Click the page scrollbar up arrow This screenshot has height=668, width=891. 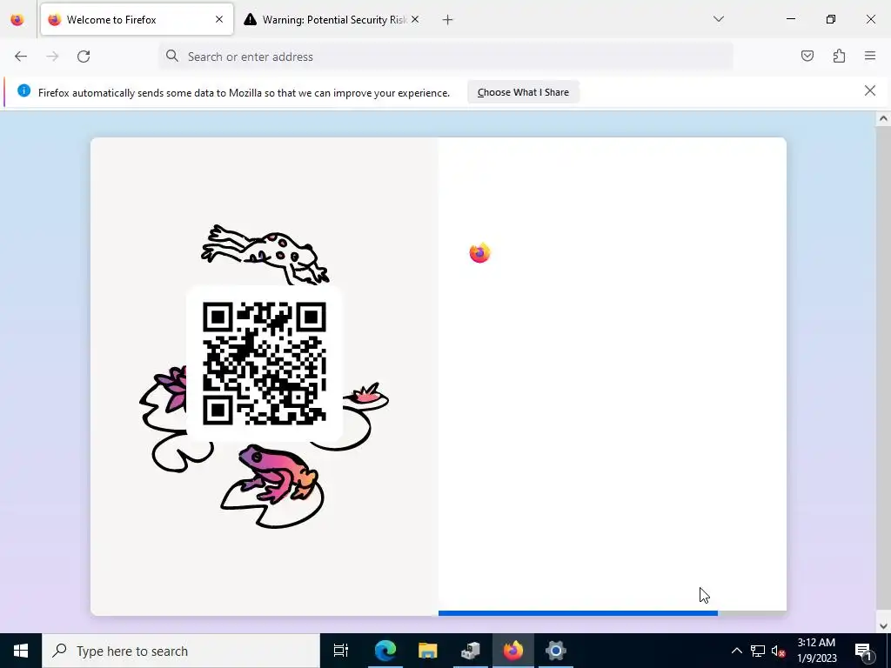(x=883, y=118)
